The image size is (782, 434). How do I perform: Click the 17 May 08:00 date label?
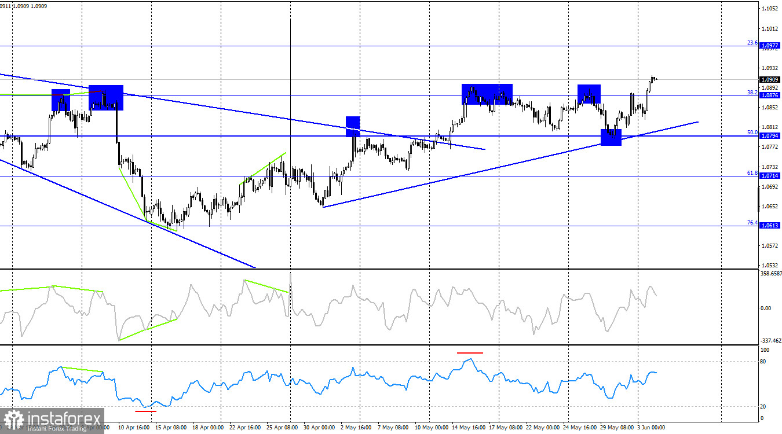pos(507,428)
